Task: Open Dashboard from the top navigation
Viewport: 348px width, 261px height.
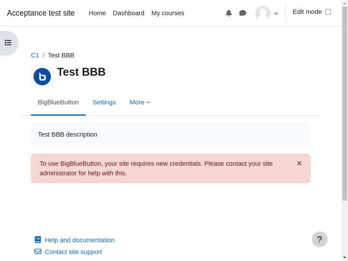Action: tap(128, 13)
